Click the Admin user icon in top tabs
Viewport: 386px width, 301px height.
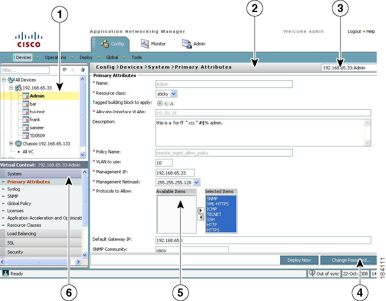187,44
